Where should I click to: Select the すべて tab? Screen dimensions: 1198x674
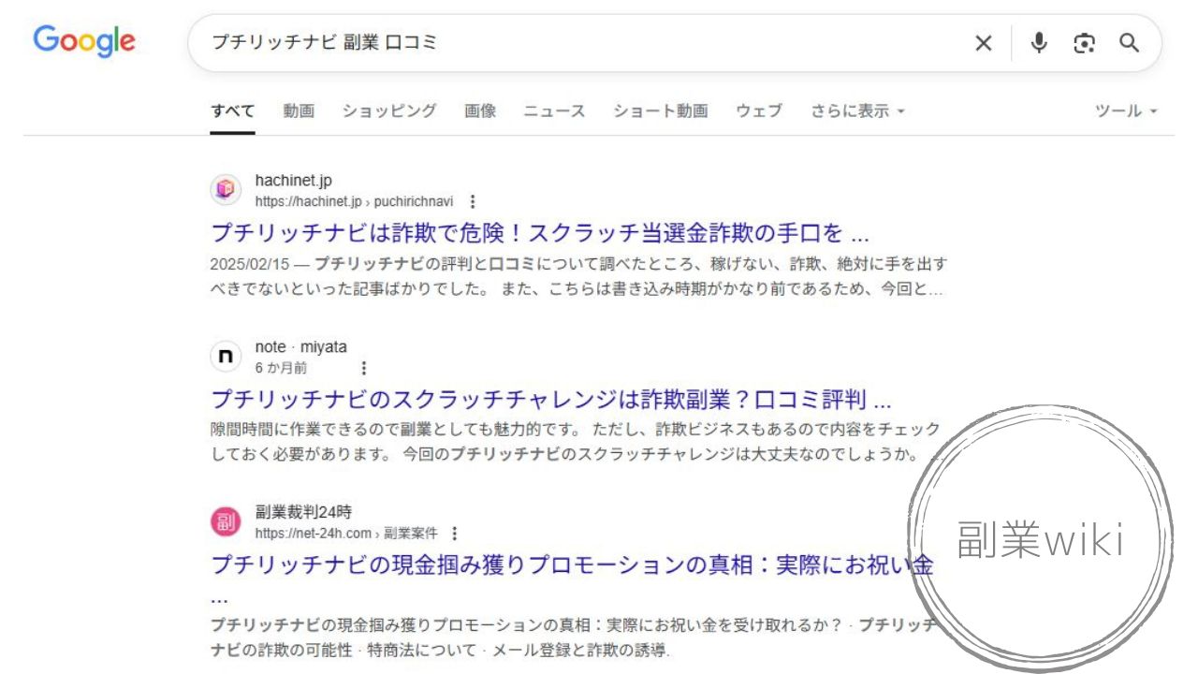(x=232, y=110)
